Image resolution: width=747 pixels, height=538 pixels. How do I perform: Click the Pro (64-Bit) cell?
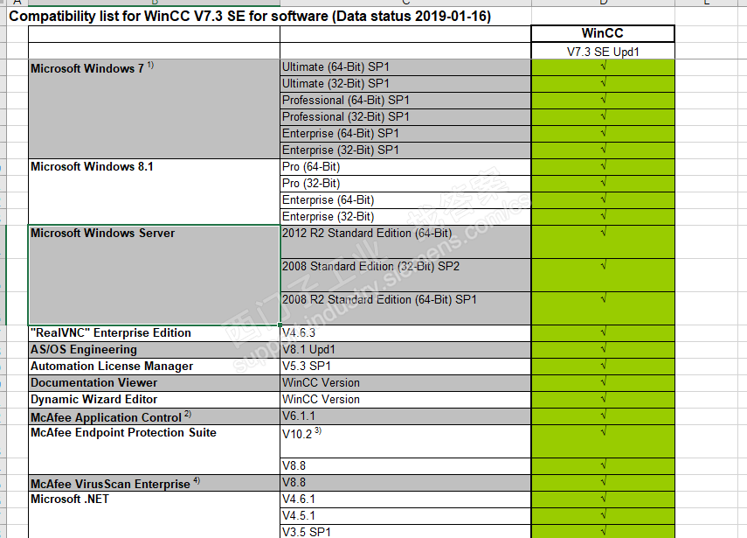tap(405, 167)
